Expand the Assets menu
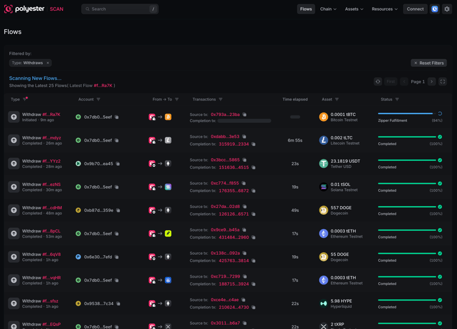Viewport: 457px width, 329px height. tap(354, 9)
